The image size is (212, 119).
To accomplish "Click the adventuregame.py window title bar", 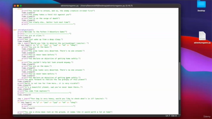I will pos(97,6).
